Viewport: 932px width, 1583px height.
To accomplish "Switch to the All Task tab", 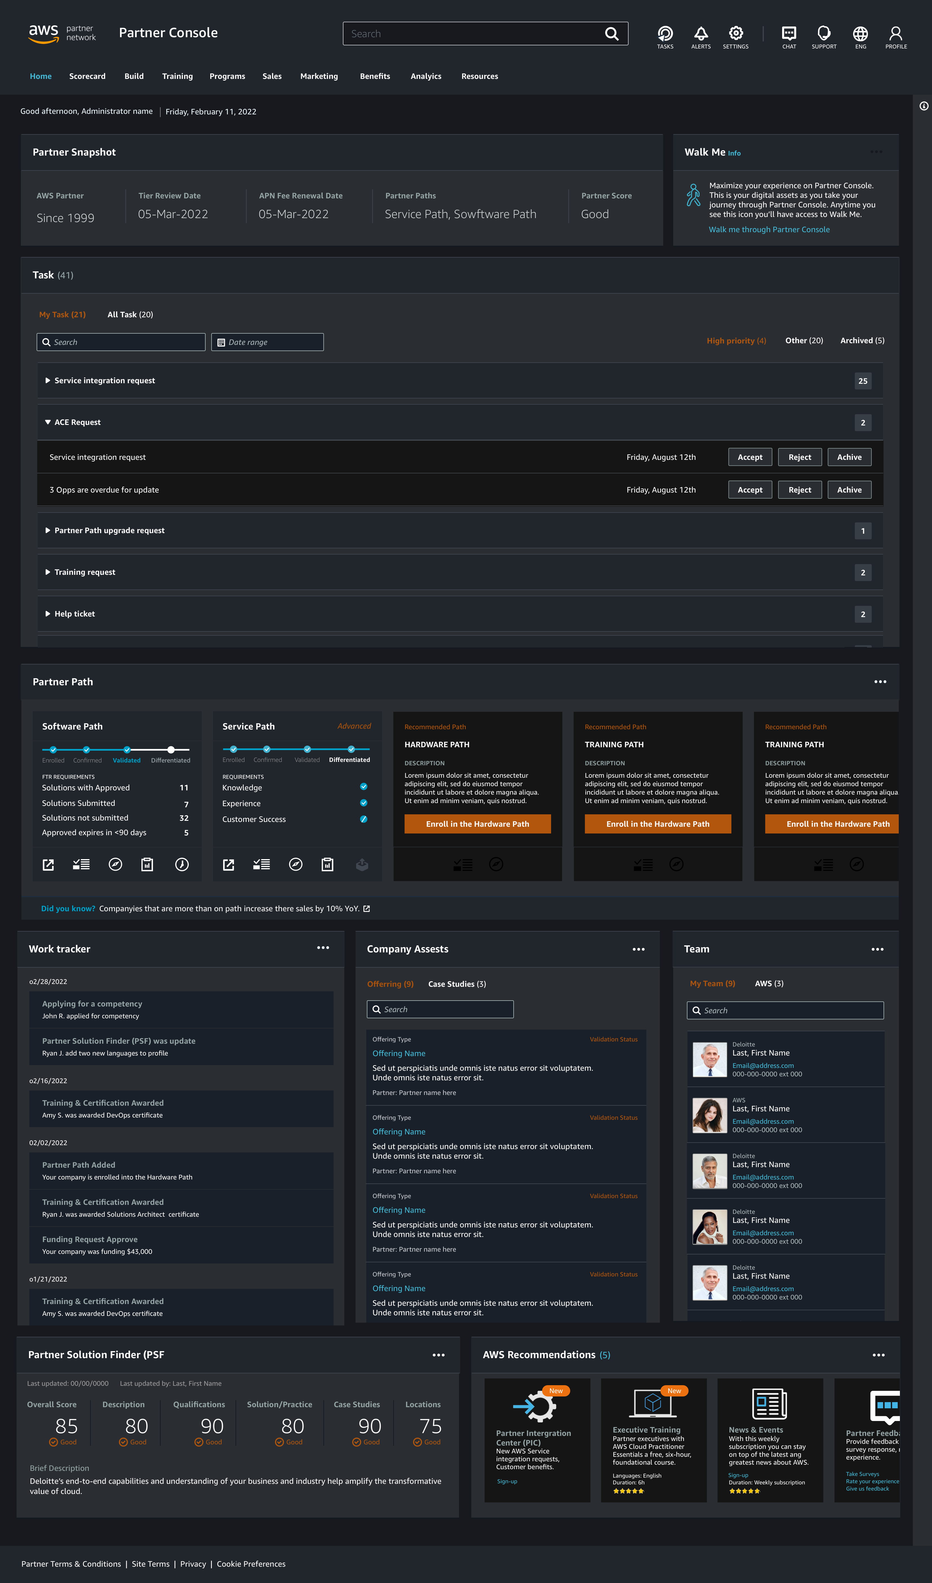I will tap(130, 315).
